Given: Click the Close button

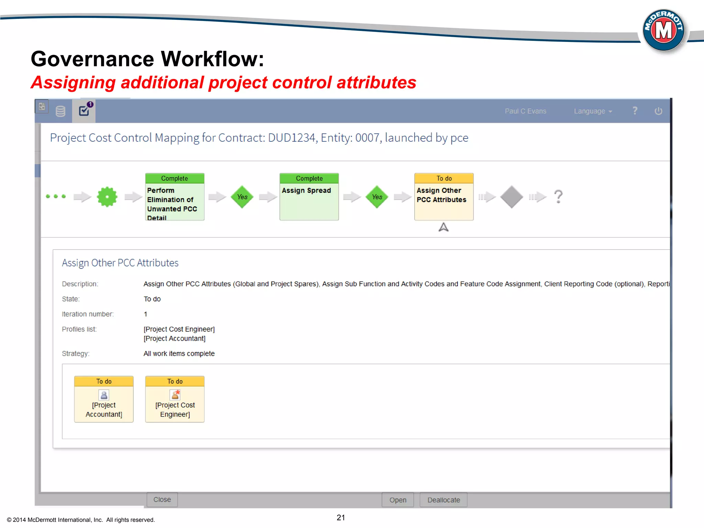Looking at the screenshot, I should pyautogui.click(x=162, y=499).
